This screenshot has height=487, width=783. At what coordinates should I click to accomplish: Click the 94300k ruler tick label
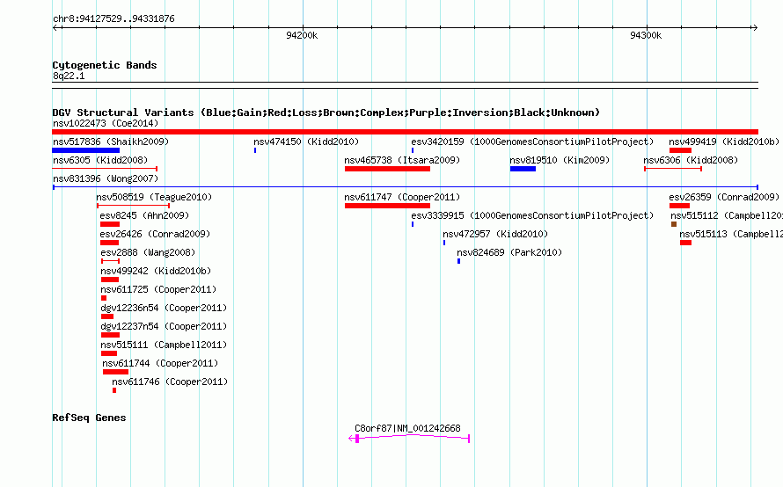pyautogui.click(x=646, y=35)
